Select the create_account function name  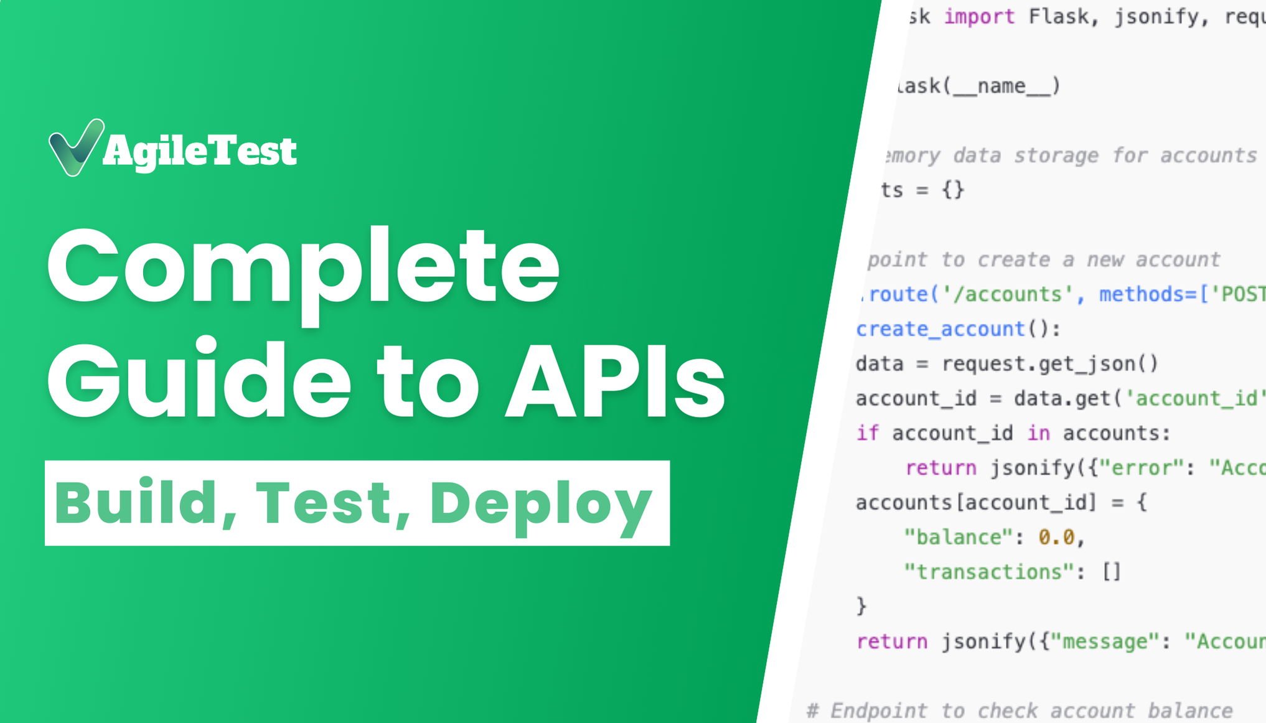[940, 329]
